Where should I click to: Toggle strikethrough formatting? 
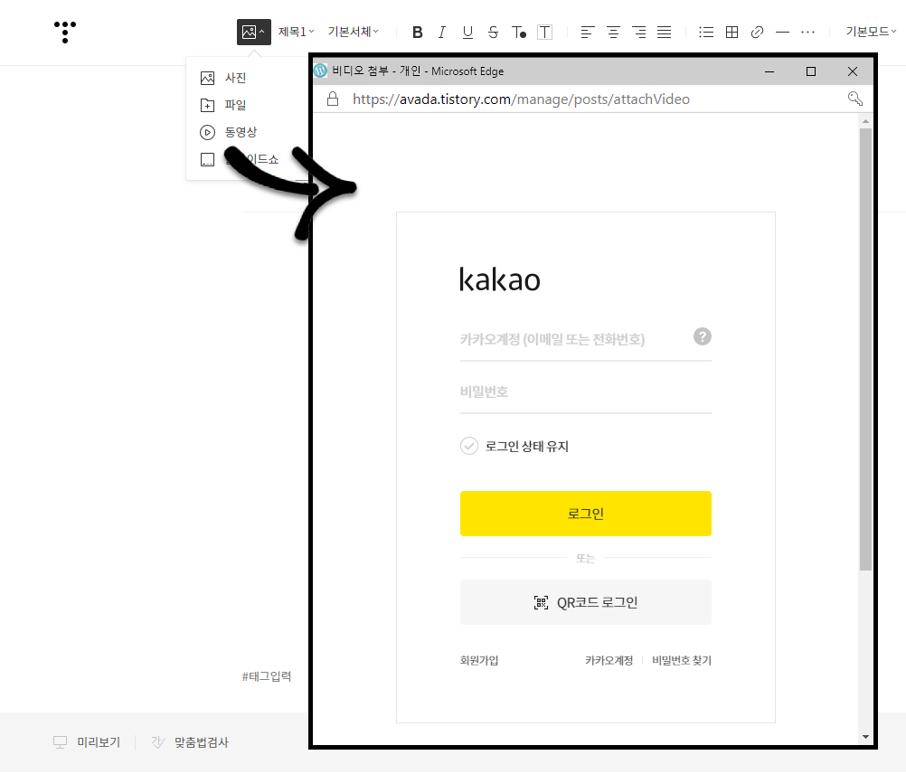pos(493,33)
